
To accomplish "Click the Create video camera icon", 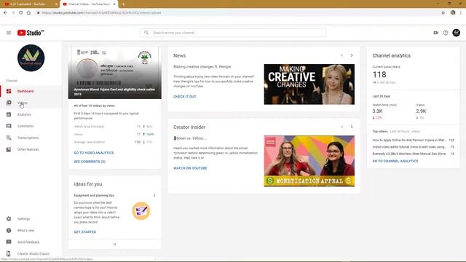I will (435, 33).
